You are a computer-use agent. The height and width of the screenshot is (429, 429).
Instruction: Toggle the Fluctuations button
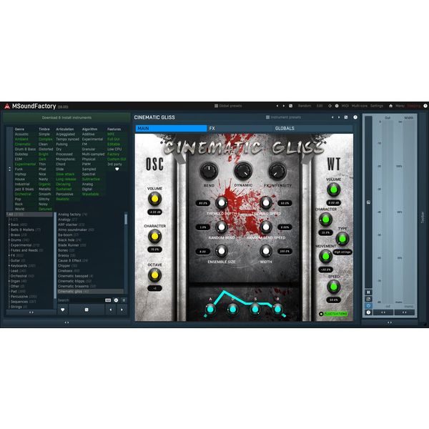(333, 314)
